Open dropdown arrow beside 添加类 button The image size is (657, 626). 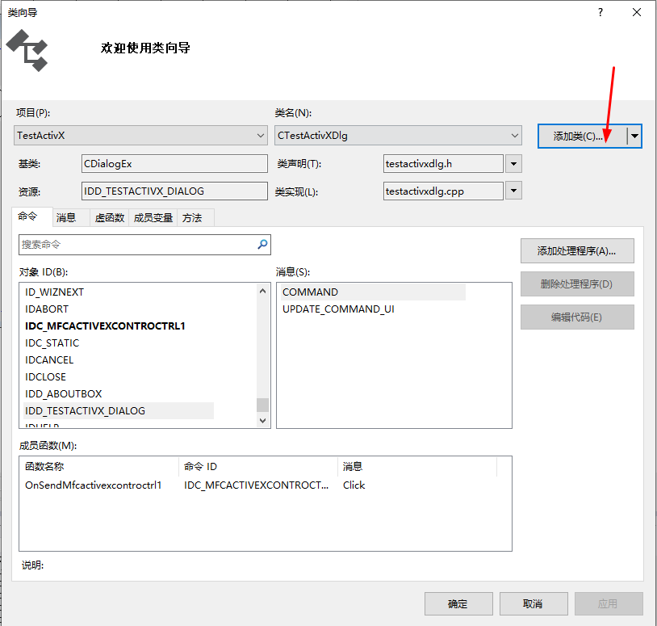pyautogui.click(x=633, y=136)
